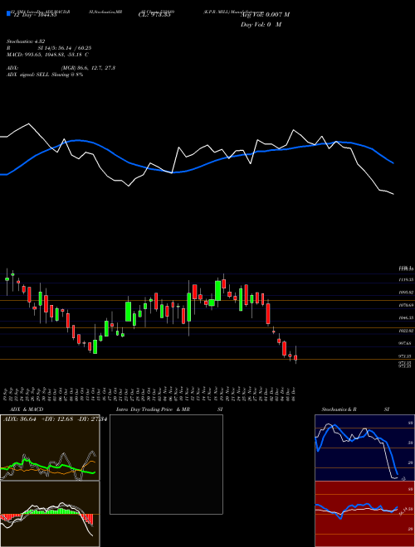Click the 1119.35 price axis label

pos(406,280)
